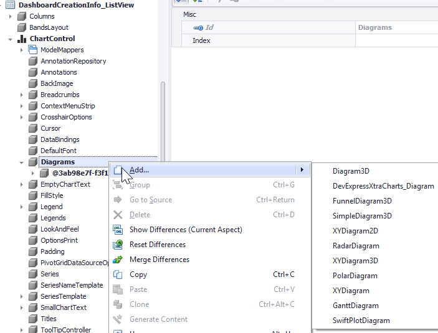
Task: Choose Show Differences (Current Aspect)
Action: 210,230
